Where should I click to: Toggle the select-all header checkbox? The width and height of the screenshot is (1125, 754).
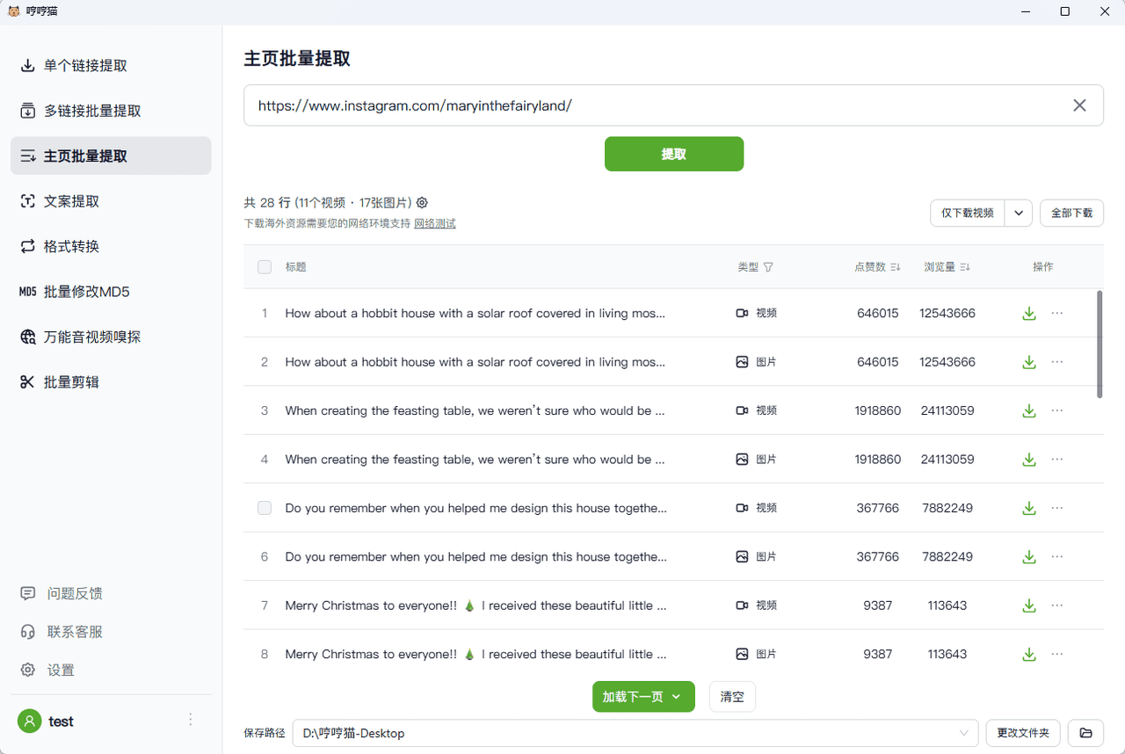tap(265, 267)
